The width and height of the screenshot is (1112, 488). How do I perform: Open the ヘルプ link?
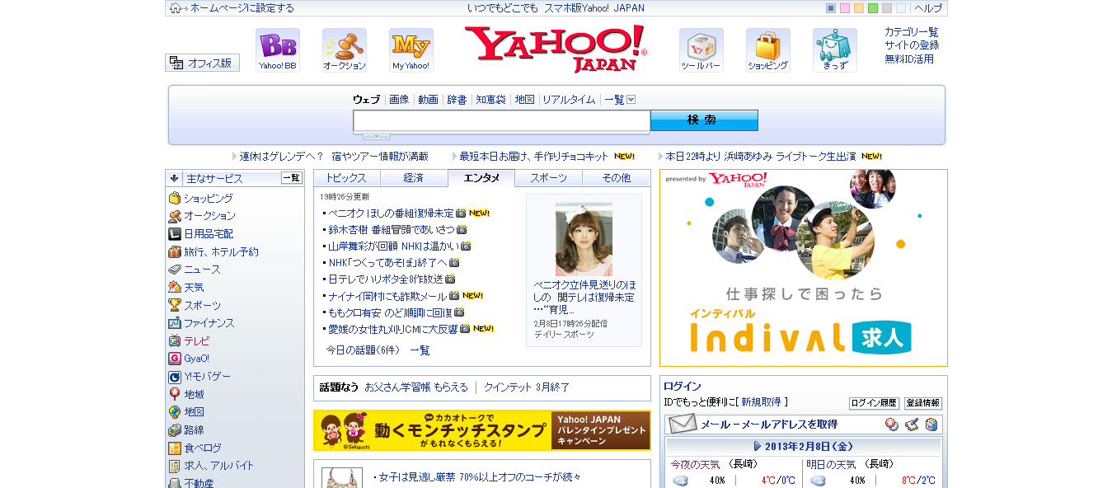(928, 8)
